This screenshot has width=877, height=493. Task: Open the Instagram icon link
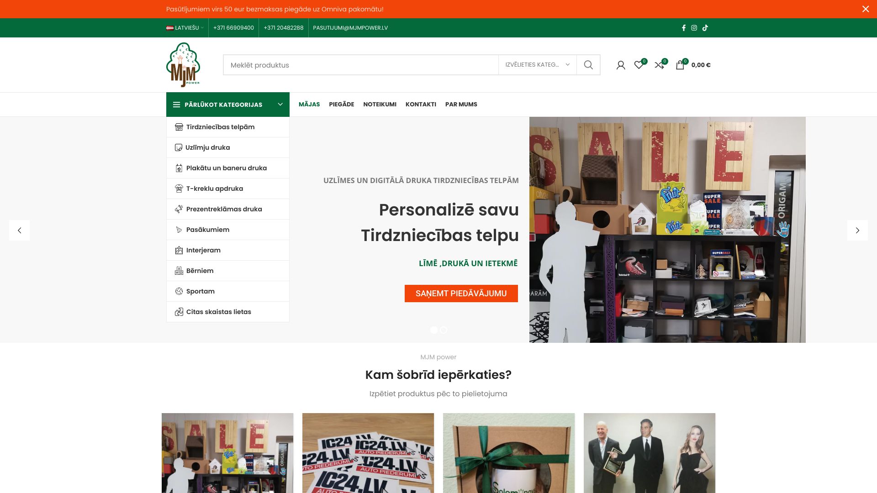[694, 28]
